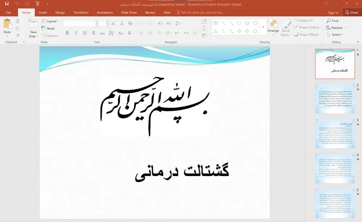Viewport: 362px width, 222px height.
Task: Click the Sign in link
Action: (x=333, y=12)
